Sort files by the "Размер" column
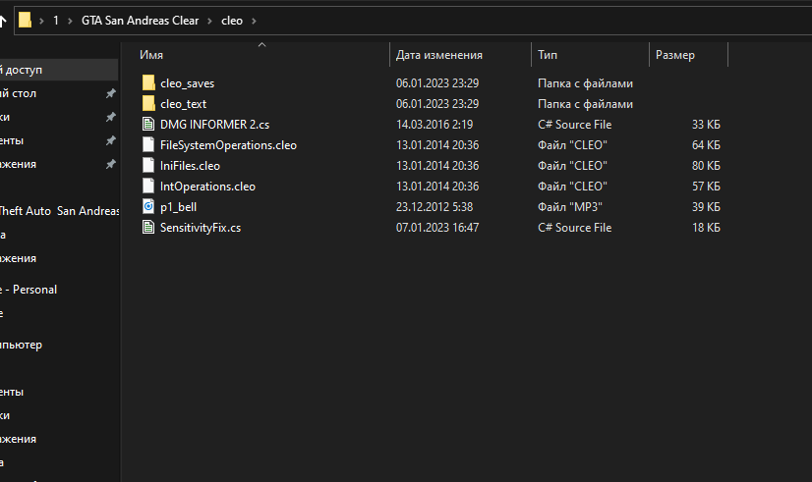This screenshot has height=482, width=812. point(674,55)
